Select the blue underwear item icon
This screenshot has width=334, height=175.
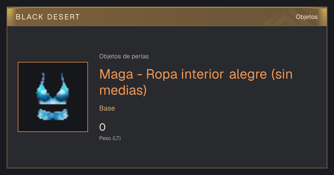(x=53, y=97)
